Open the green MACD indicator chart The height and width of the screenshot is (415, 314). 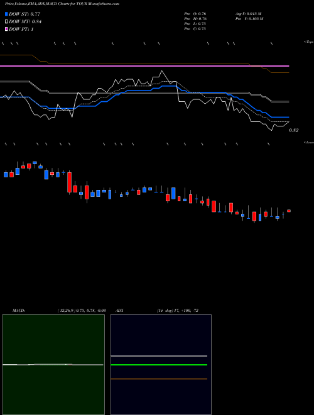pos(53,365)
